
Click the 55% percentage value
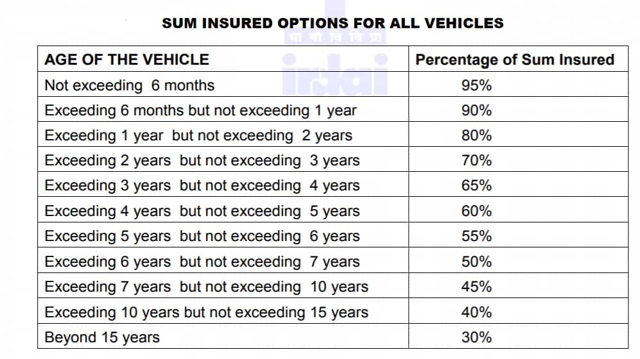coord(476,236)
